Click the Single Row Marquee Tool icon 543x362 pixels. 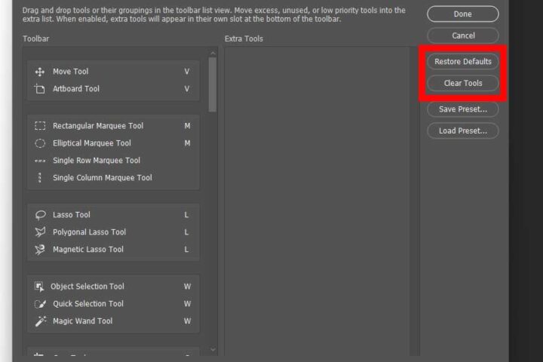(x=40, y=161)
